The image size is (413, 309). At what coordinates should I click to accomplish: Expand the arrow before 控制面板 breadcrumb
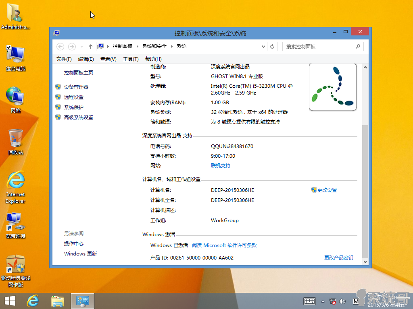coord(108,47)
